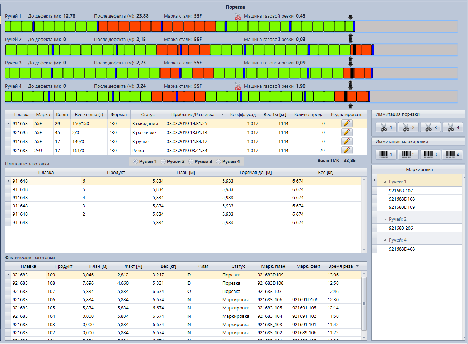
Task: Click scissors icon on Ручей 4 line
Action: pyautogui.click(x=238, y=86)
